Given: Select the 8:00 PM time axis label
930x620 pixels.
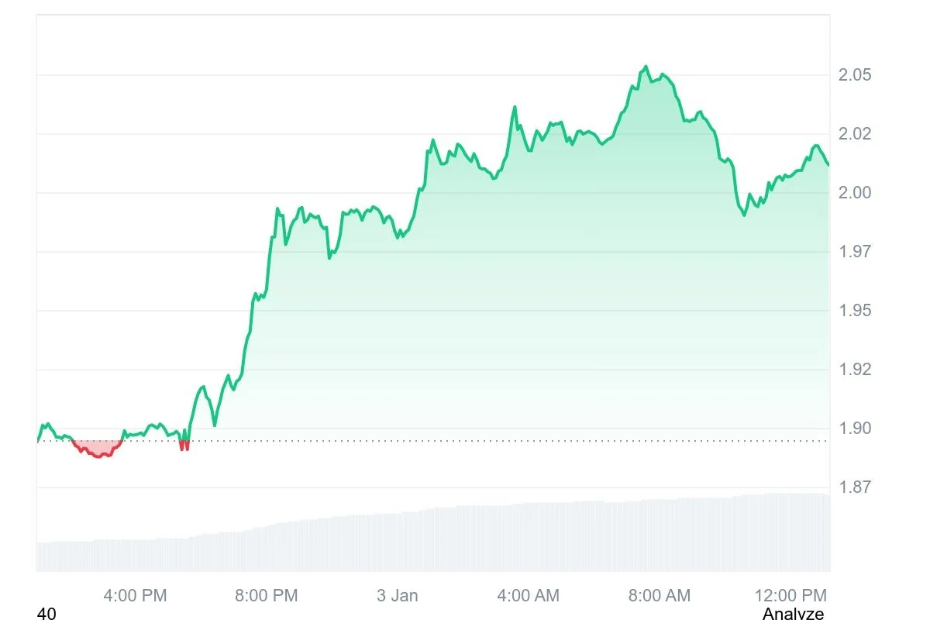Looking at the screenshot, I should [266, 595].
